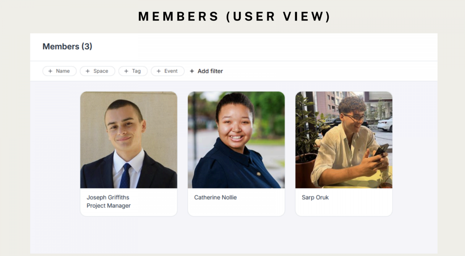Expand the Space filter by its label
This screenshot has width=465, height=256.
[x=101, y=71]
